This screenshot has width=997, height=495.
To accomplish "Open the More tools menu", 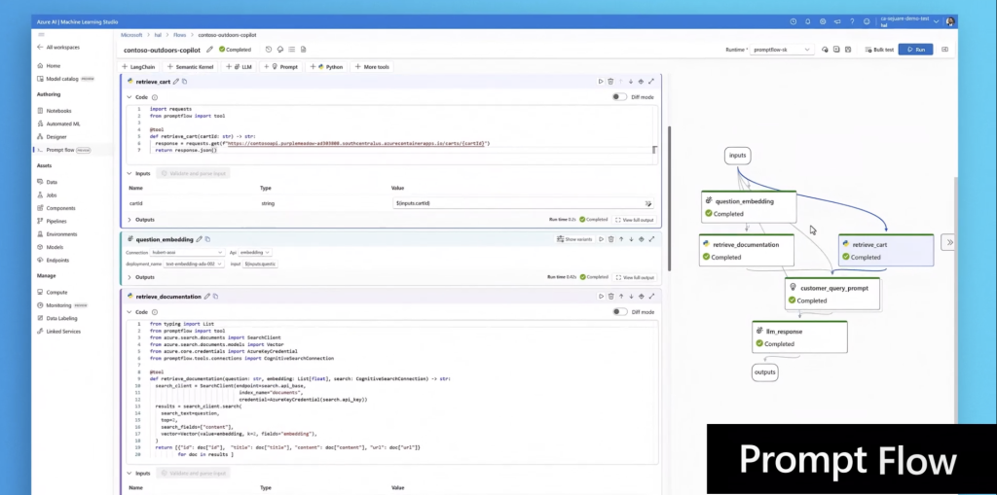I will click(372, 67).
